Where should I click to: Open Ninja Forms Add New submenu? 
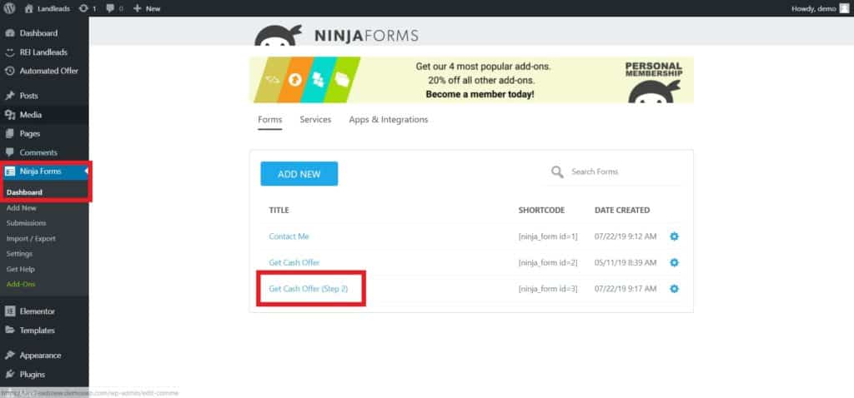coord(22,207)
